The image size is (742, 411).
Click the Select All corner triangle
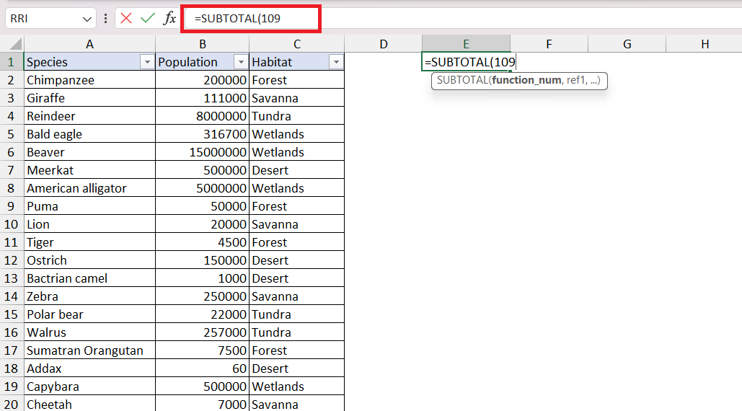coord(16,44)
